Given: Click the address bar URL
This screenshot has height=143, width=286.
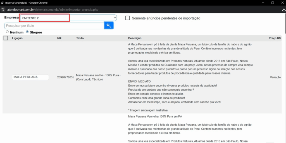Looking at the screenshot, I should coord(53,10).
